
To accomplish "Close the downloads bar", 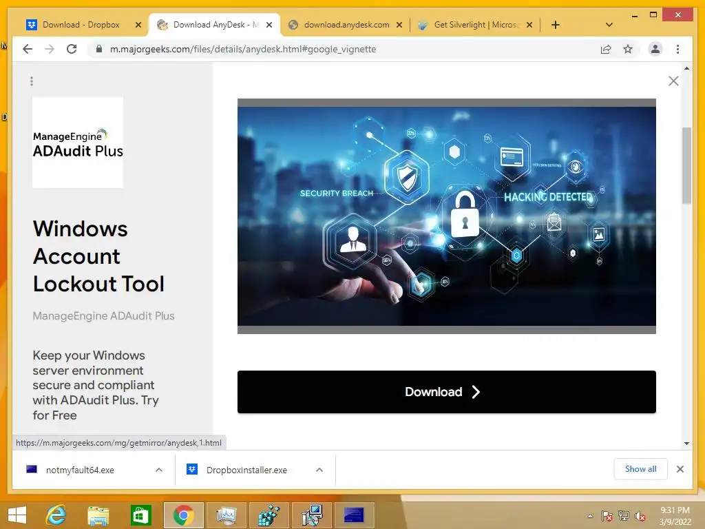I will 680,469.
